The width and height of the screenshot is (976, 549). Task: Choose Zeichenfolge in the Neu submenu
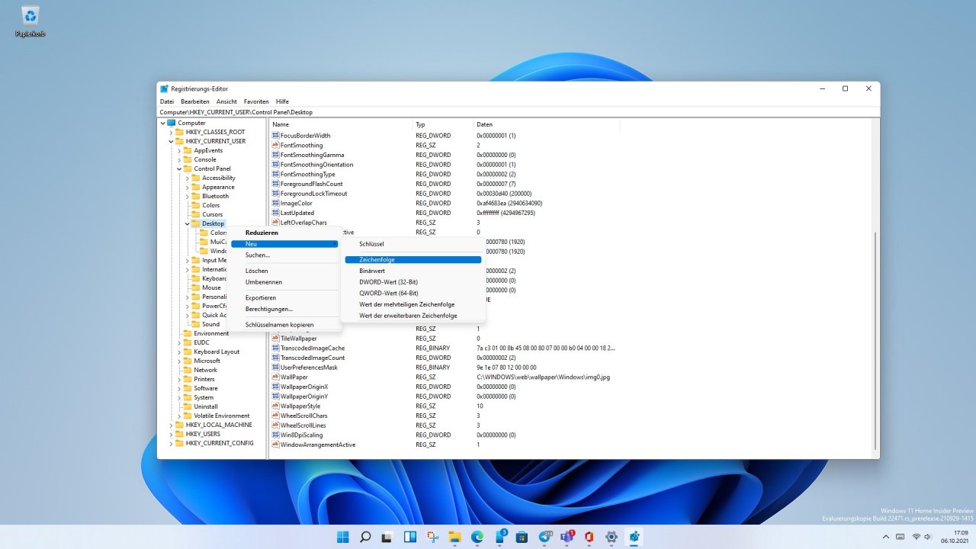413,260
